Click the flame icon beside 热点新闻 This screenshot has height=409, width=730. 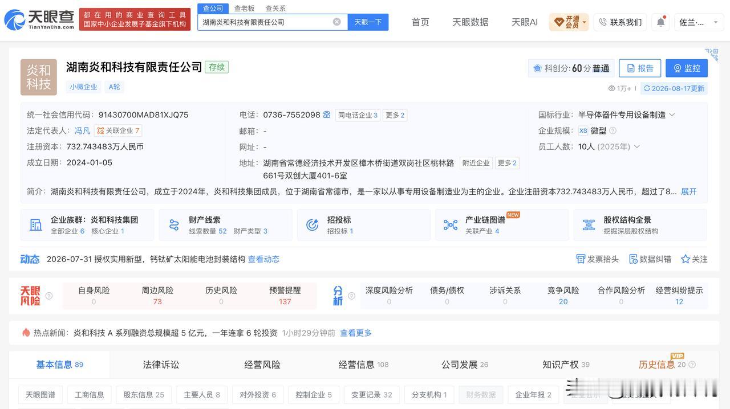tap(26, 333)
